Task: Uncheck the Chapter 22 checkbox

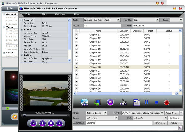Action: coord(76,74)
